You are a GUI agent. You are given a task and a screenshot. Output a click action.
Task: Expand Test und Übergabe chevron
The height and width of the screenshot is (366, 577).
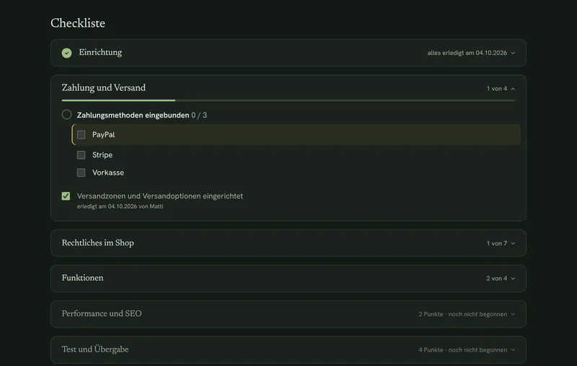(x=513, y=350)
